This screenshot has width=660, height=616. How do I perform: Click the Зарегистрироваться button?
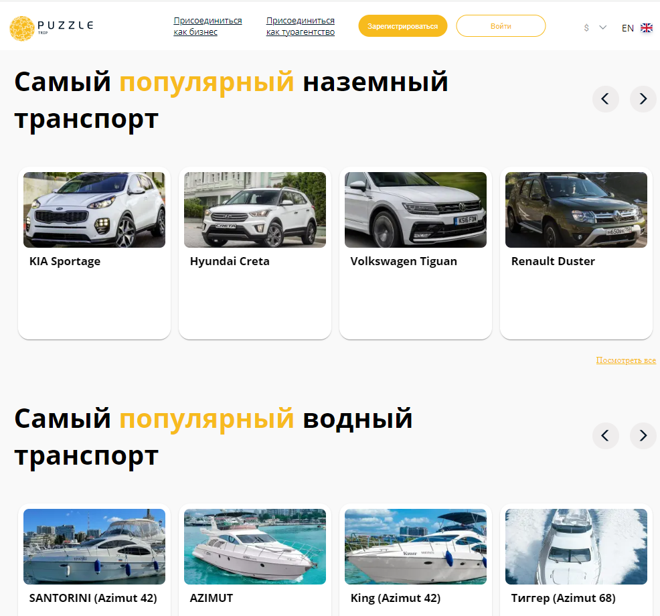tap(402, 26)
